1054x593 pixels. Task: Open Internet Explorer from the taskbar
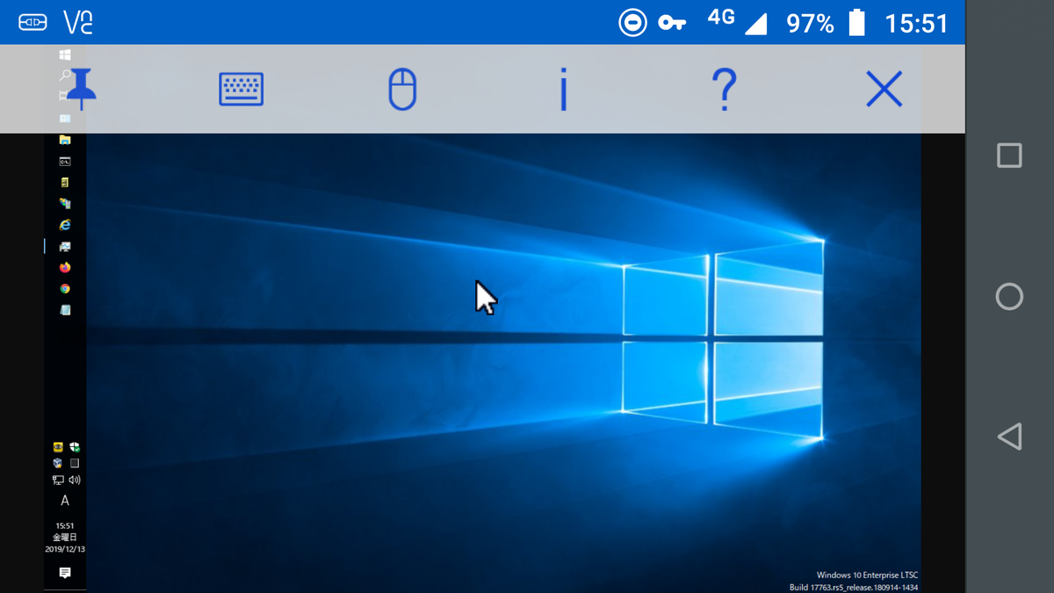coord(65,225)
